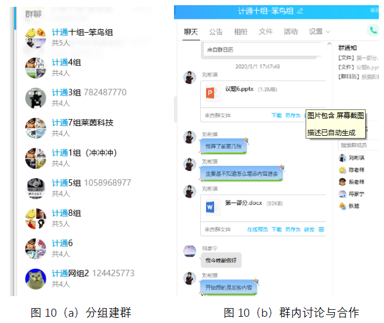Go to the 文件 tab
Viewport: 384px width, 323px height.
point(266,31)
